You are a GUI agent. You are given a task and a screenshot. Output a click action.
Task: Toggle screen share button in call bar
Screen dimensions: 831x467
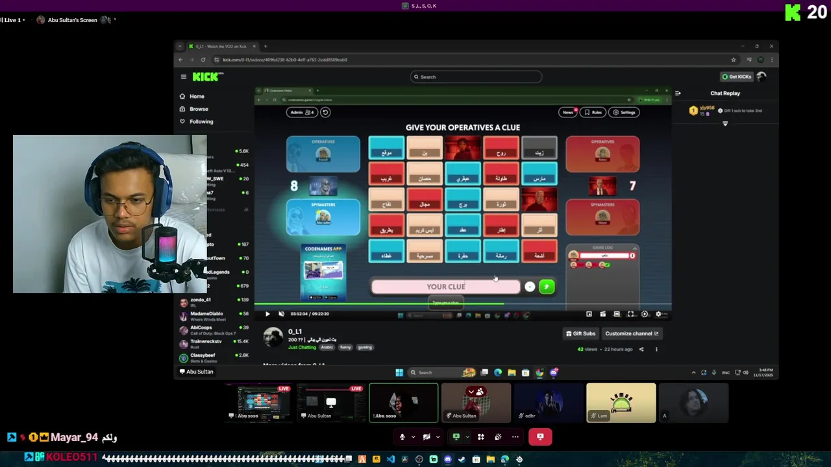456,437
